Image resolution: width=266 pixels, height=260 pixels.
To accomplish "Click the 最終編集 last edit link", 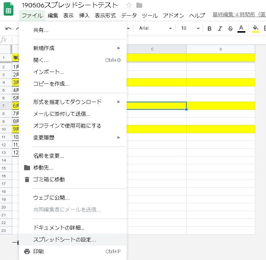I will click(x=239, y=14).
